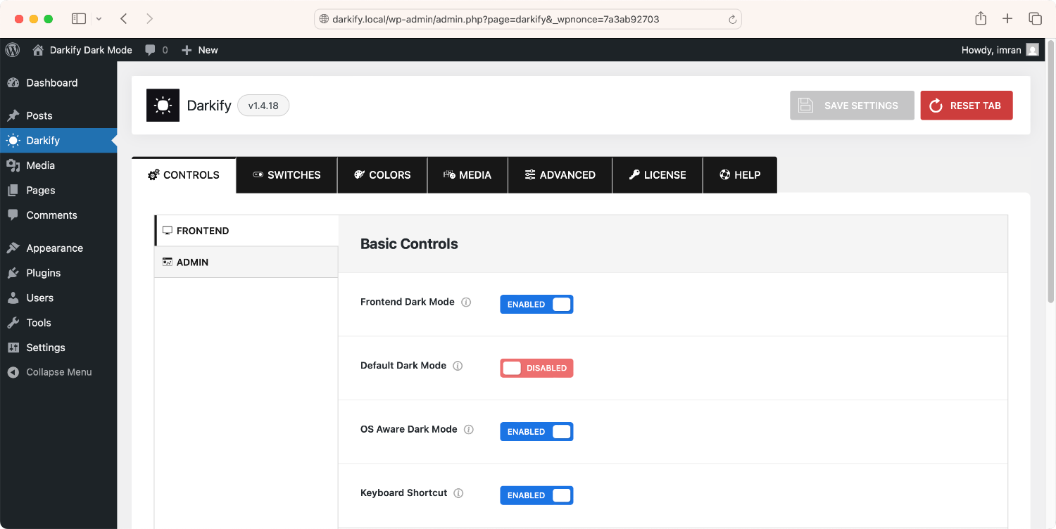
Task: Switch to the Switches tab
Action: tap(286, 174)
